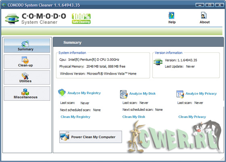Click the Last Update Never text
The height and width of the screenshot is (162, 226).
(x=180, y=66)
